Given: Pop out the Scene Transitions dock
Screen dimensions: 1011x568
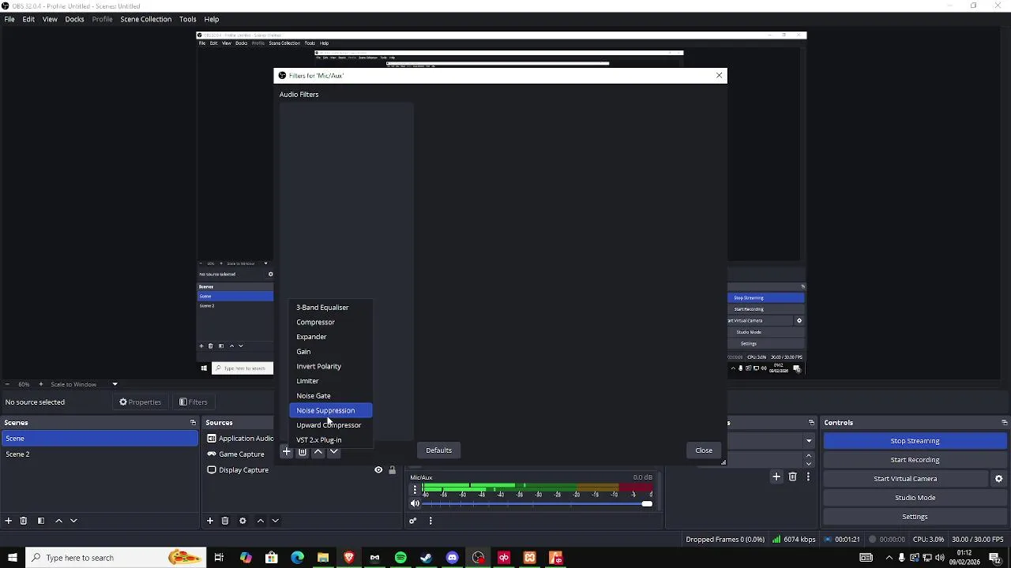Looking at the screenshot, I should (811, 423).
